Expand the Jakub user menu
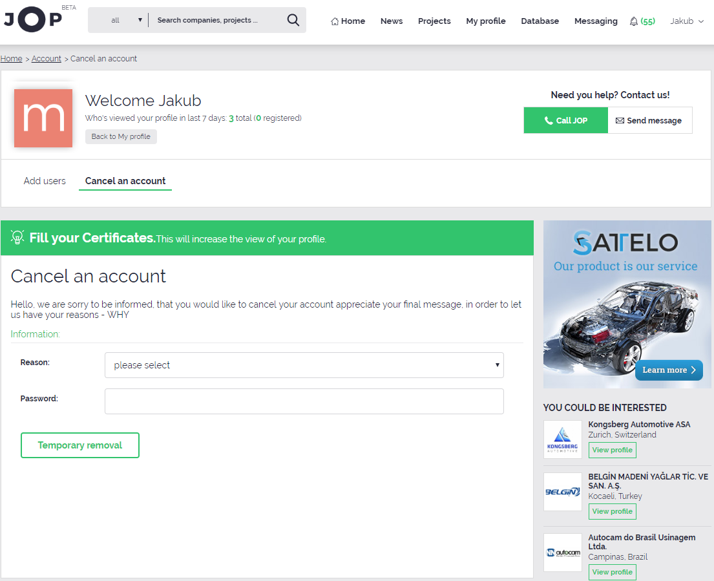Image resolution: width=714 pixels, height=581 pixels. tap(687, 21)
